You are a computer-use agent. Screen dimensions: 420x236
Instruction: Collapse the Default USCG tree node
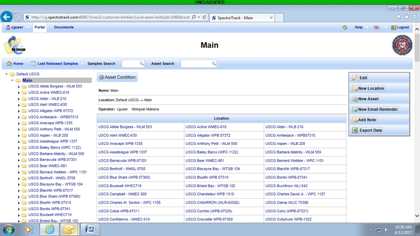coord(6,74)
